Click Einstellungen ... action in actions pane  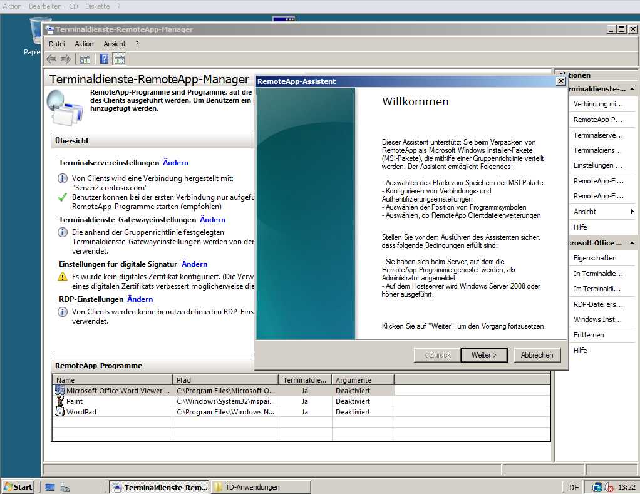(599, 165)
